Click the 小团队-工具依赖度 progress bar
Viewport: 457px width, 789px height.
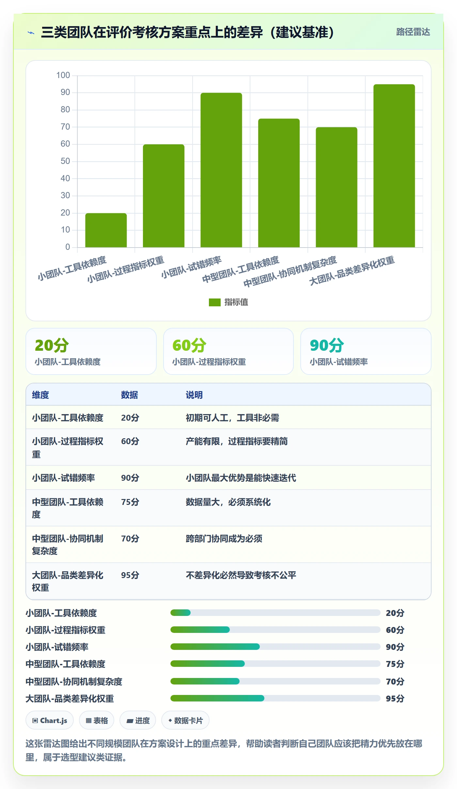click(x=275, y=613)
